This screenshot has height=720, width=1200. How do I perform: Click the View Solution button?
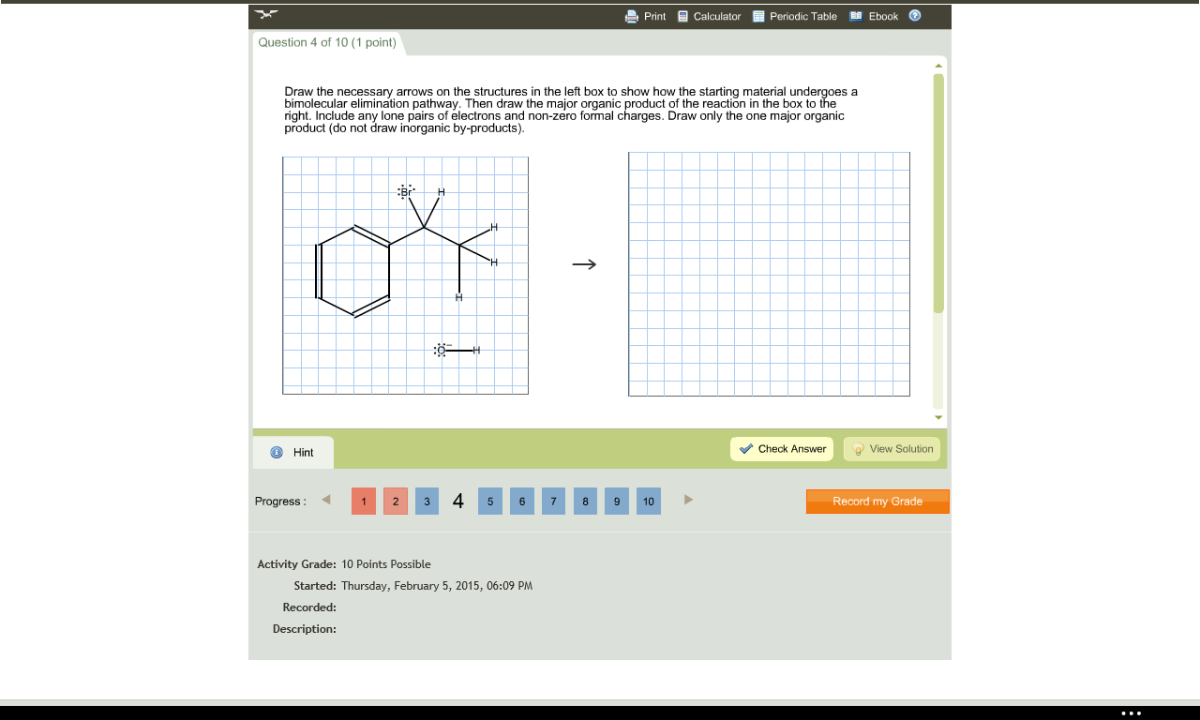pos(892,448)
